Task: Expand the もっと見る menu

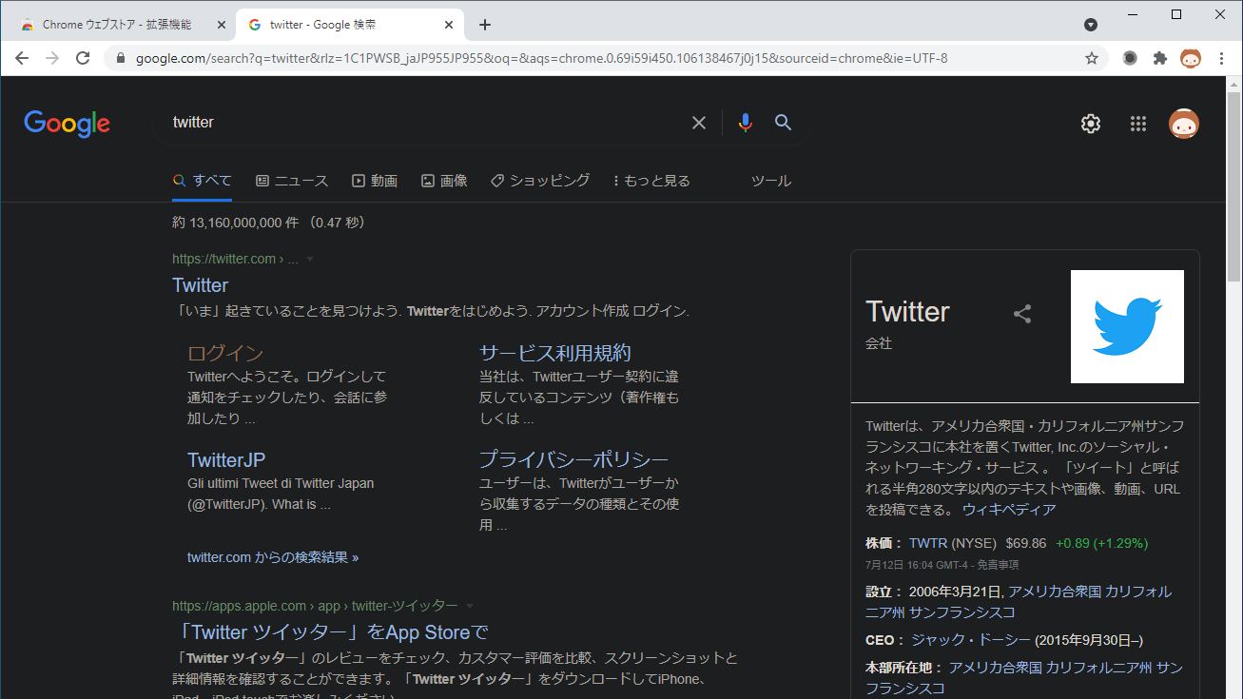Action: pyautogui.click(x=652, y=181)
